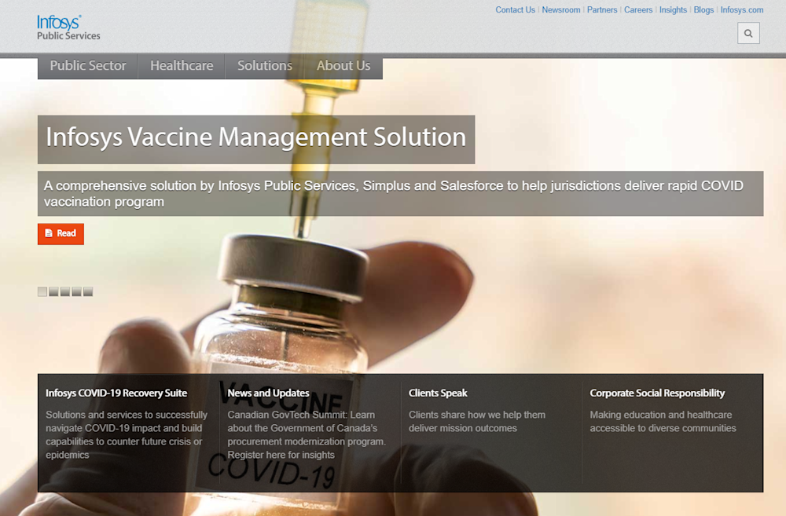Open the Newsroom link
This screenshot has height=516, width=786.
(x=561, y=9)
